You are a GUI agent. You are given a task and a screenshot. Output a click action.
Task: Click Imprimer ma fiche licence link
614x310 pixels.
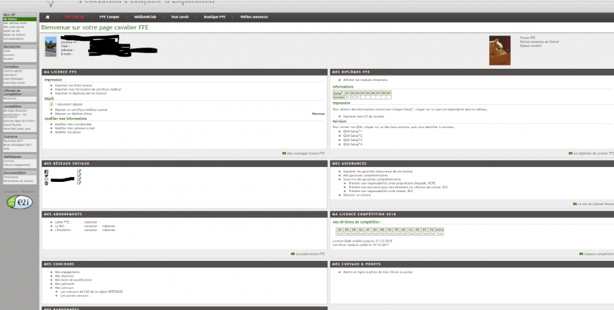point(74,85)
